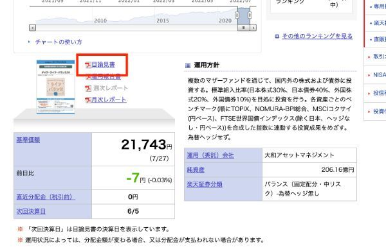Click the -7円 day change value
The image size is (386, 249).
pyautogui.click(x=136, y=178)
